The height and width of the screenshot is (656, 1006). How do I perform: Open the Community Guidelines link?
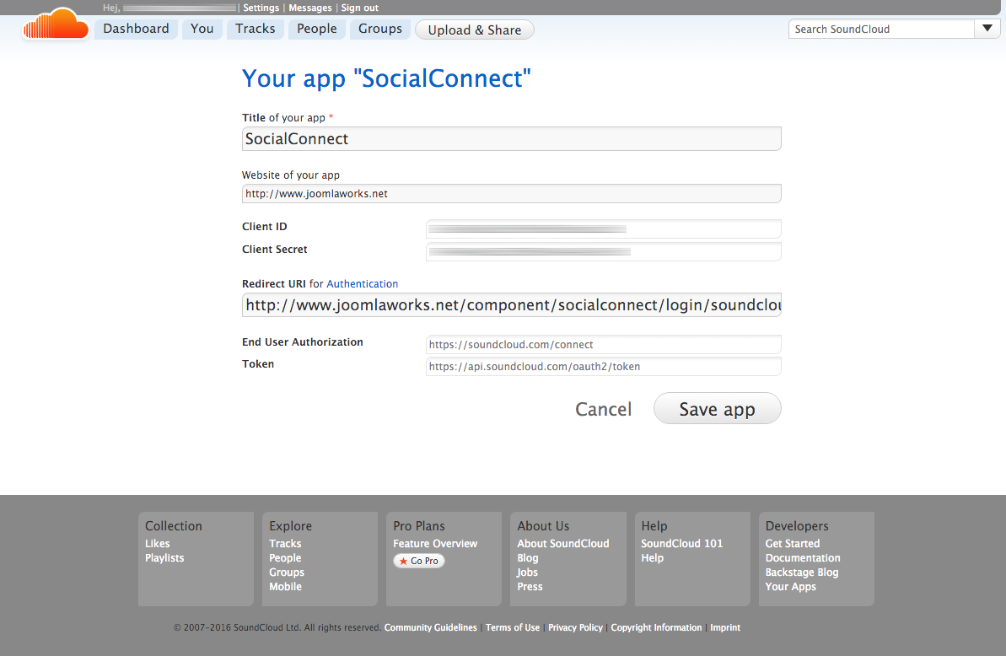click(431, 627)
